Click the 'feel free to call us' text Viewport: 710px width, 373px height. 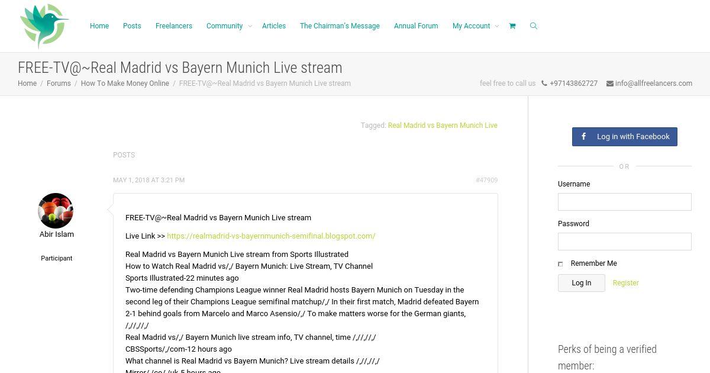[x=508, y=83]
